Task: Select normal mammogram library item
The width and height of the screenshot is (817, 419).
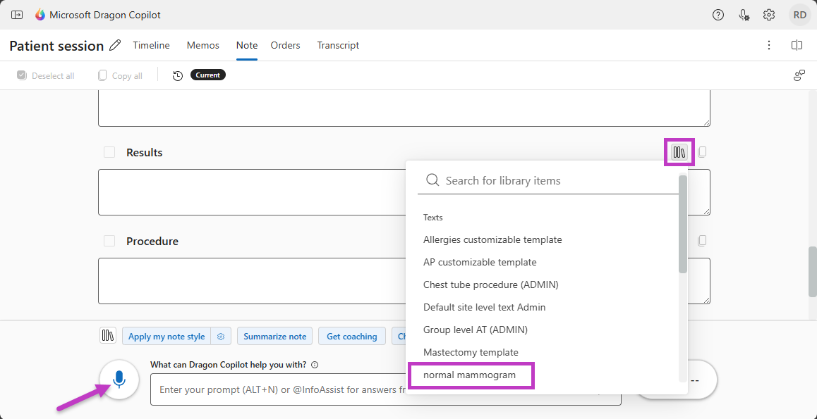Action: point(470,375)
